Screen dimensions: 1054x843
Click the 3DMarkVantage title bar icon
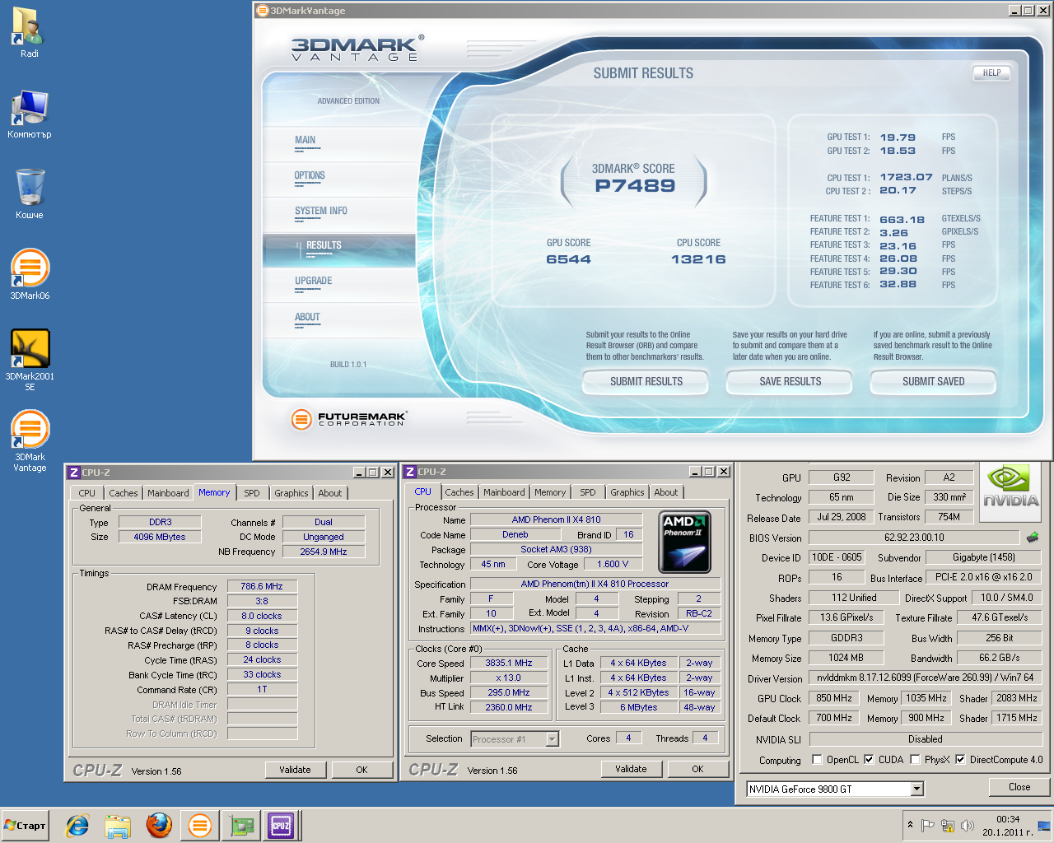click(x=263, y=11)
